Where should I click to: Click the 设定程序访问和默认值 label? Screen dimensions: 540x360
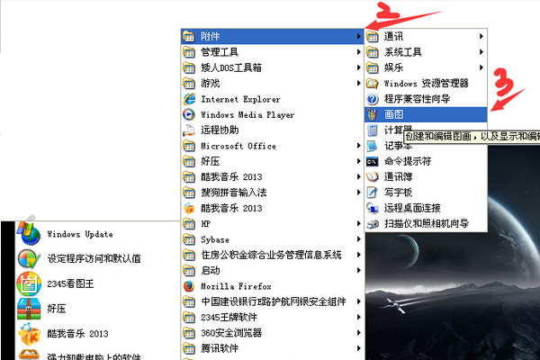[94, 258]
